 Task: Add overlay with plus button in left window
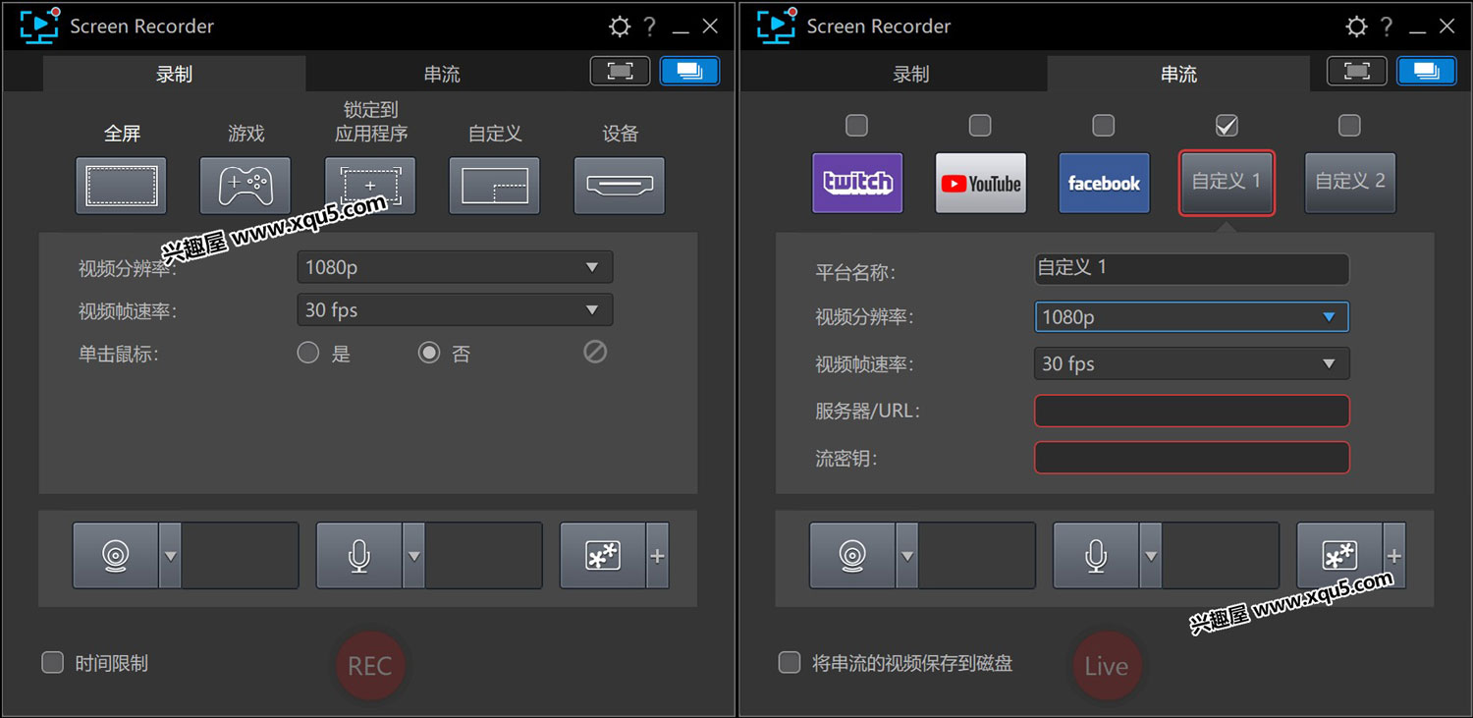tap(658, 556)
